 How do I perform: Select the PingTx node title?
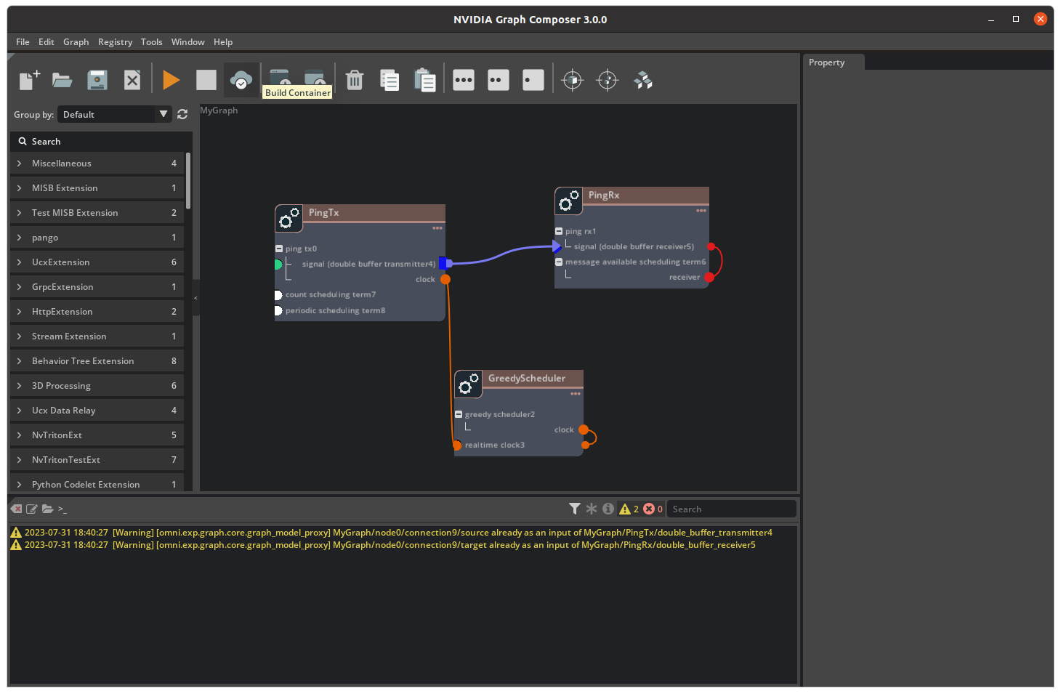tap(323, 213)
